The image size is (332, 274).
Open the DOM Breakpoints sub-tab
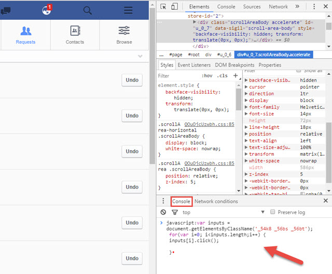(234, 65)
